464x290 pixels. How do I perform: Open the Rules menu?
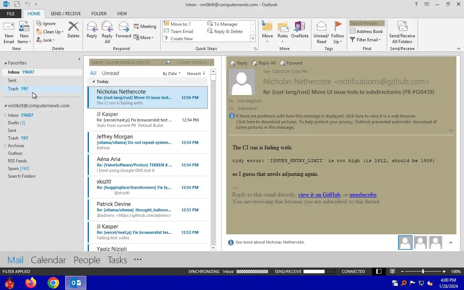283,33
